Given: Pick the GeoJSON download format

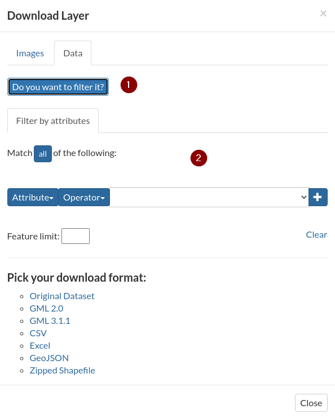Looking at the screenshot, I should pos(49,358).
